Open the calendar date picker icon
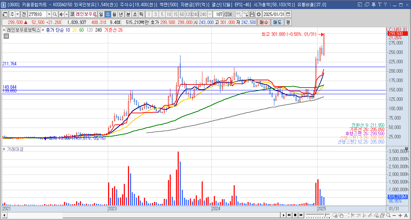411x220 pixels. [288, 14]
